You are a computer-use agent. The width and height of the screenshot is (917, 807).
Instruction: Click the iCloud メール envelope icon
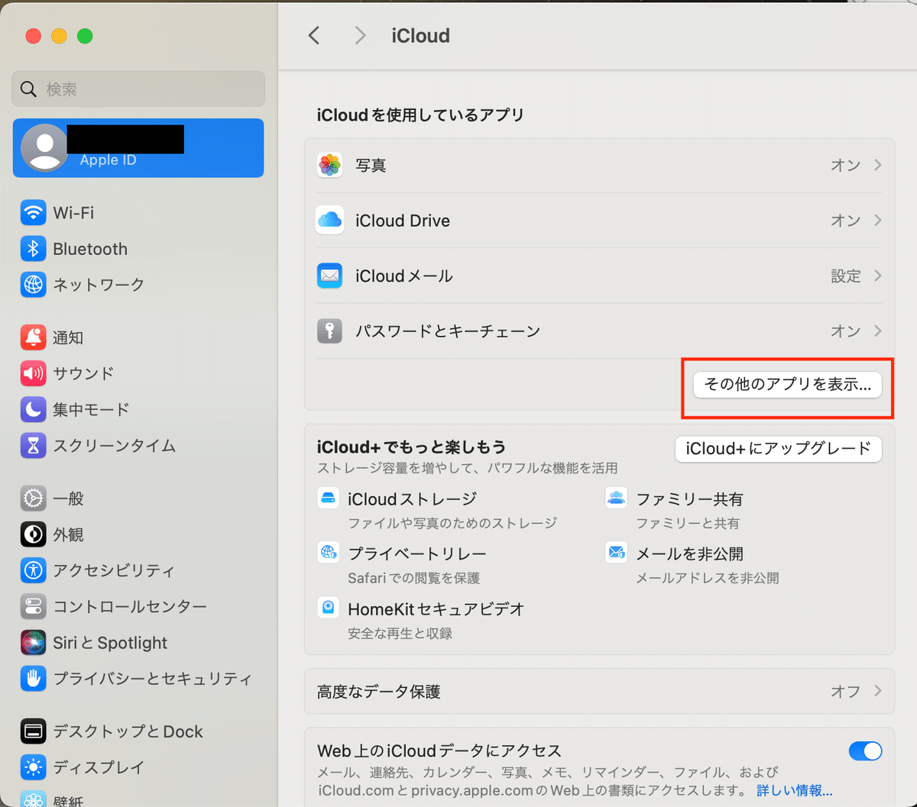tap(329, 276)
